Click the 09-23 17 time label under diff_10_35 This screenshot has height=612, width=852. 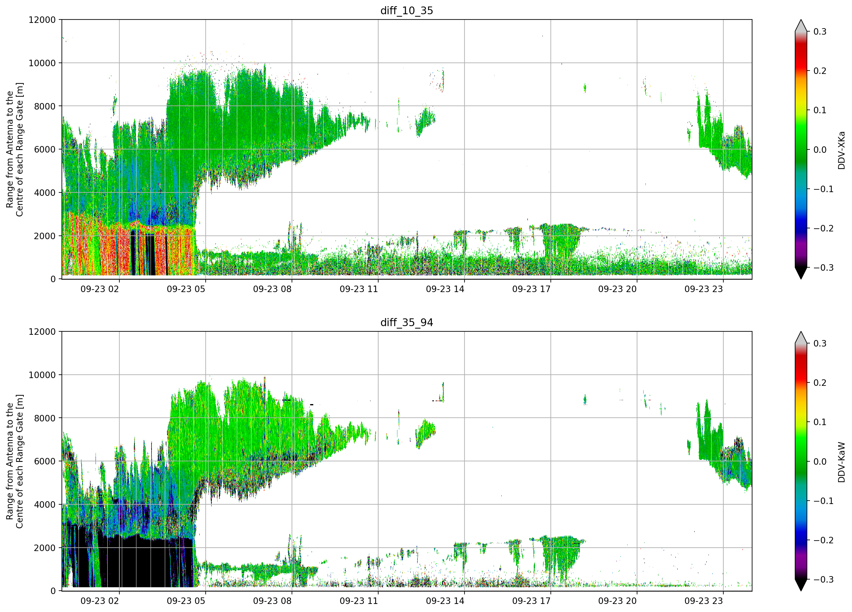(x=531, y=289)
